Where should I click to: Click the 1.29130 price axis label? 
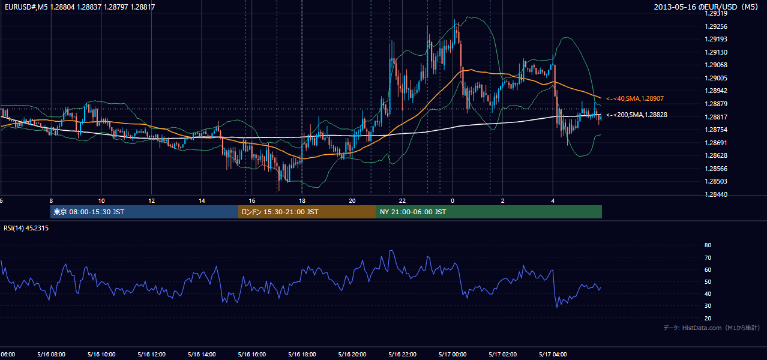[716, 52]
